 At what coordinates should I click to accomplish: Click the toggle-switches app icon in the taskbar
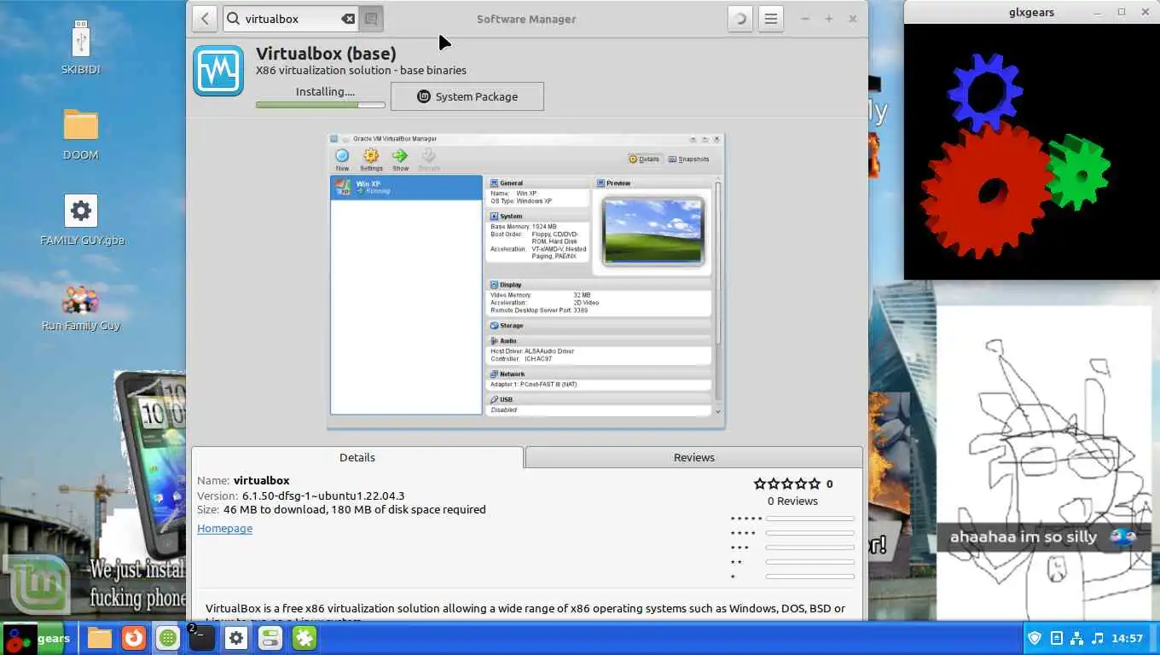pyautogui.click(x=270, y=638)
